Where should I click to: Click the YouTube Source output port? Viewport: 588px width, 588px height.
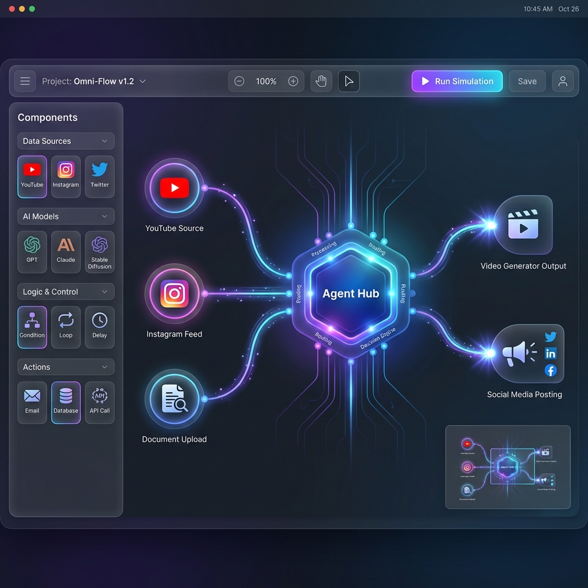tap(205, 188)
